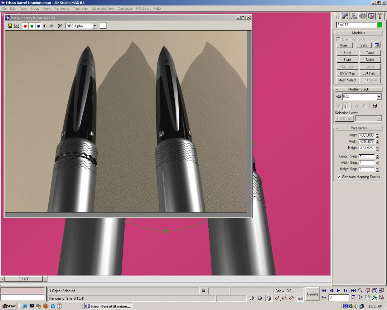Apply the Bend modifier
The image size is (387, 310).
[x=347, y=53]
